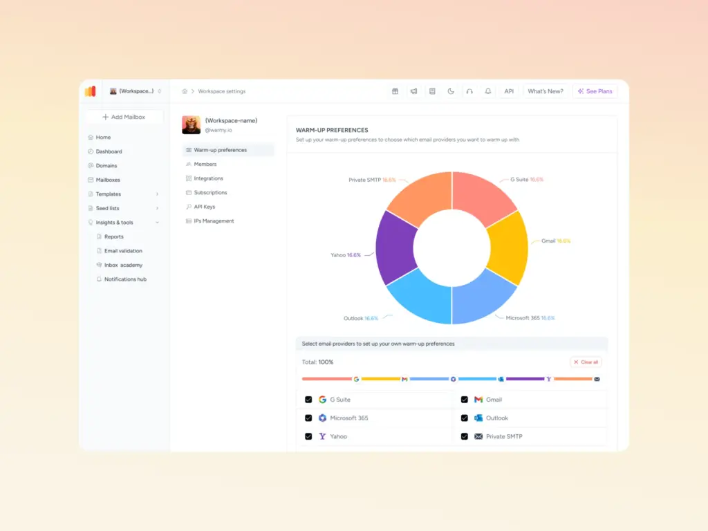This screenshot has height=531, width=708.
Task: Go to Integrations in workspace settings
Action: pyautogui.click(x=208, y=178)
